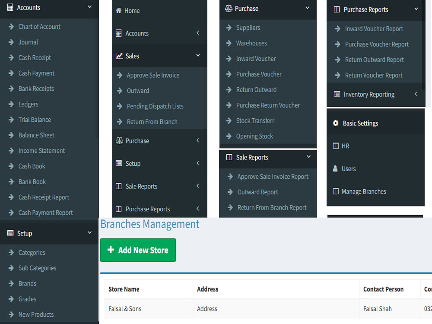Click the Address column header
Image resolution: width=432 pixels, height=324 pixels.
(x=207, y=289)
